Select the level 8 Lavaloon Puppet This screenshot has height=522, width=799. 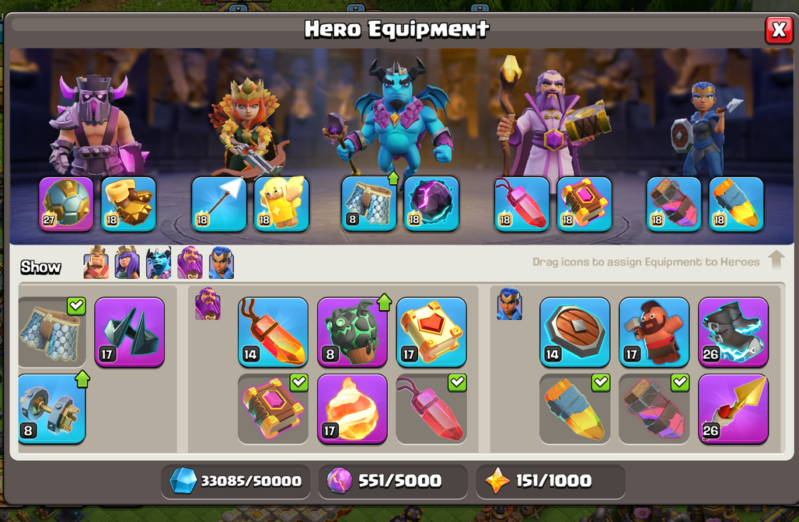[x=352, y=332]
